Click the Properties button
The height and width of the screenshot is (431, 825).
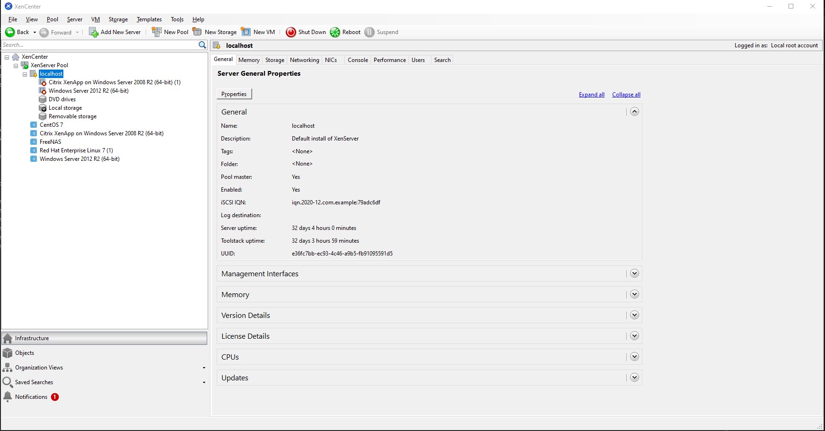[x=234, y=94]
